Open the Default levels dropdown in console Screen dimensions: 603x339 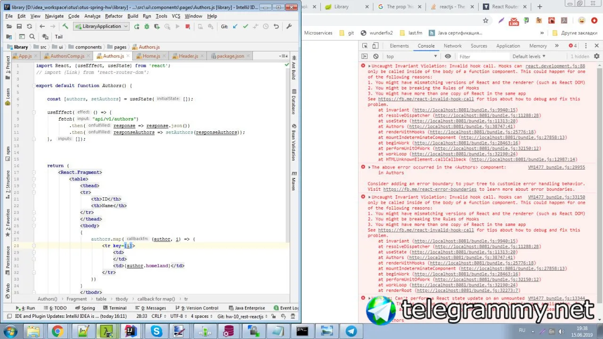coord(529,56)
